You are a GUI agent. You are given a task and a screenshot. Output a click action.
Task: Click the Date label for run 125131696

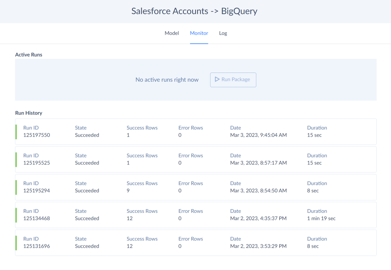pyautogui.click(x=235, y=238)
